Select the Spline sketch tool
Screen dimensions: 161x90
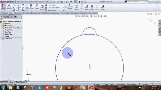point(23,5)
